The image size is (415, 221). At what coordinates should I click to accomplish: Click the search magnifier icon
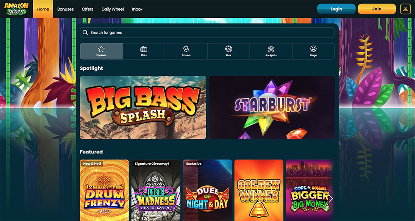(85, 32)
